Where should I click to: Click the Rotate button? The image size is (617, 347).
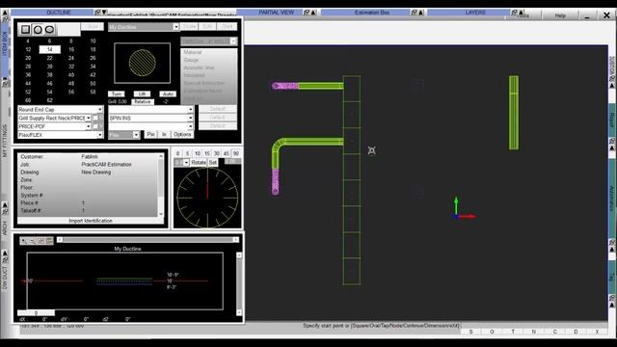click(199, 163)
